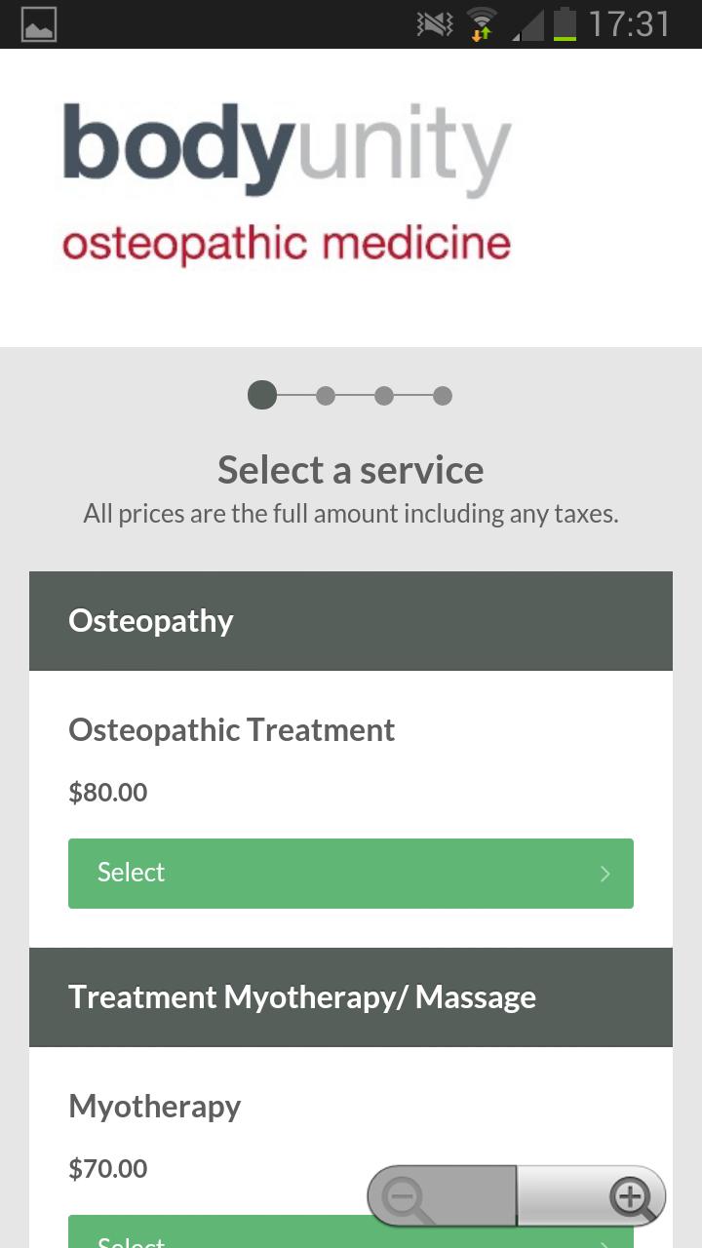
Task: Tap the status bar clock showing 17:31
Action: pyautogui.click(x=630, y=24)
